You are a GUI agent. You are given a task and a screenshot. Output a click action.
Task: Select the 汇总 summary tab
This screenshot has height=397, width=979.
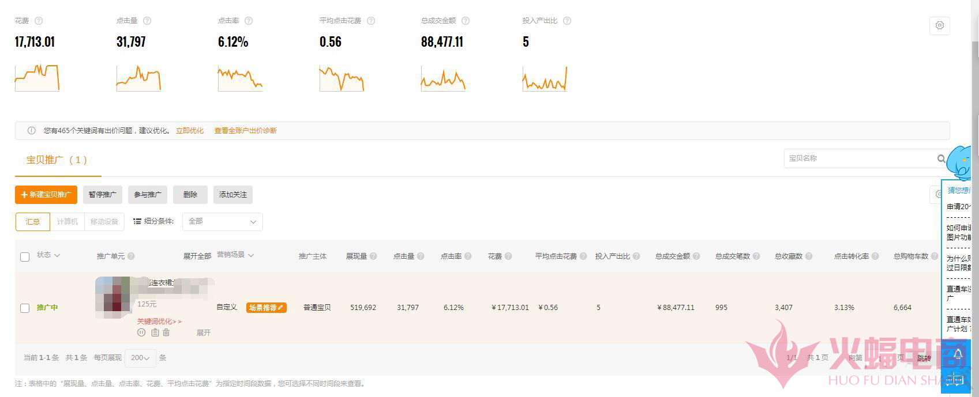(x=33, y=222)
